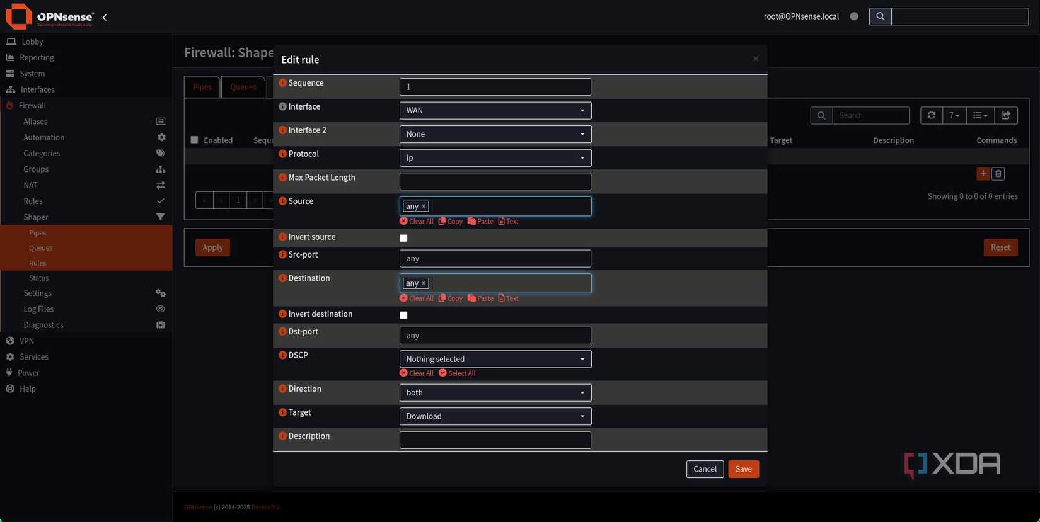Image resolution: width=1040 pixels, height=522 pixels.
Task: Click the info icon next to Sequence
Action: click(x=282, y=83)
